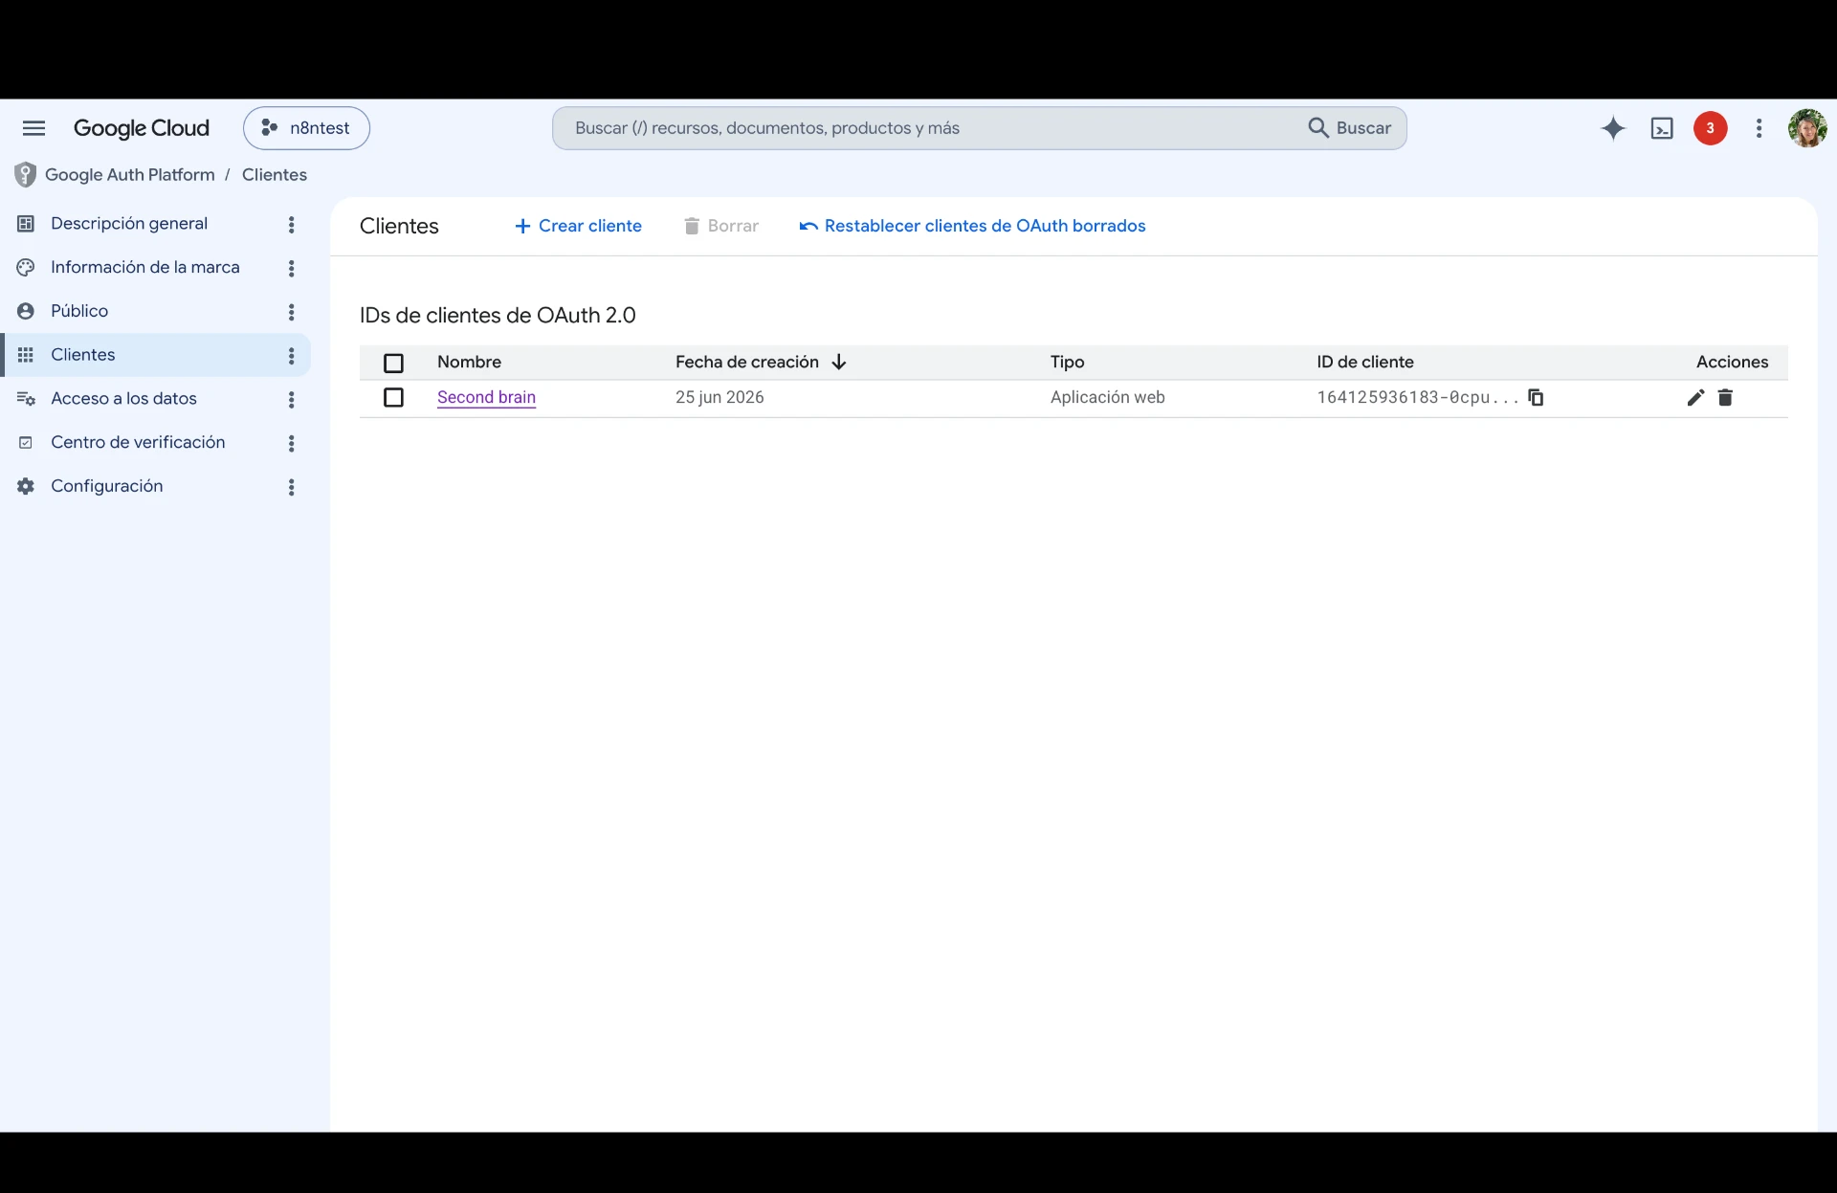Click the ID de cliente column header

click(1365, 362)
